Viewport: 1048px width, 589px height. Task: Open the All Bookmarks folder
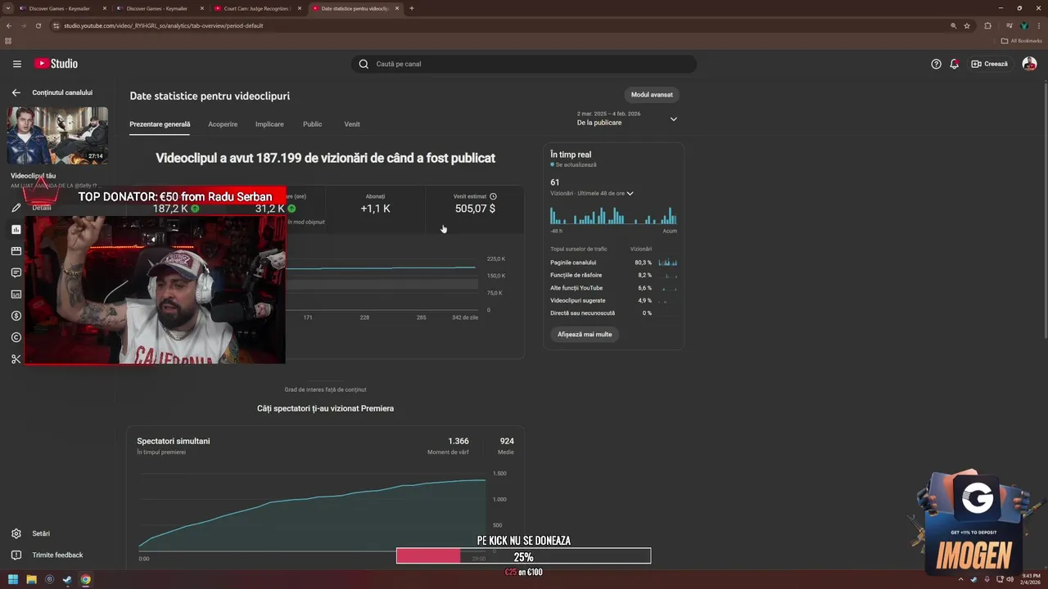click(x=1022, y=41)
